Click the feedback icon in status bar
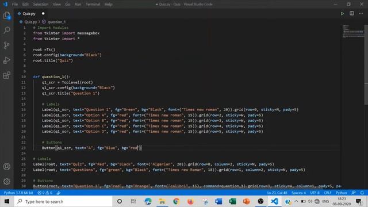Image resolution: width=368 pixels, height=207 pixels. 354,193
